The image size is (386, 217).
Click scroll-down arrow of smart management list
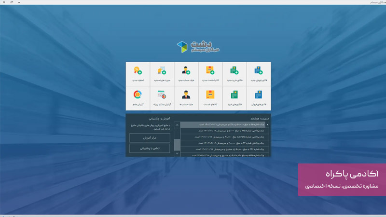tap(177, 153)
